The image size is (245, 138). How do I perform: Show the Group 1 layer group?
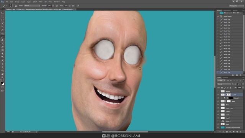(218, 121)
